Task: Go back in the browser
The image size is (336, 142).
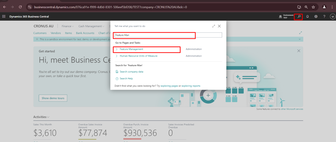Action: click(x=5, y=7)
